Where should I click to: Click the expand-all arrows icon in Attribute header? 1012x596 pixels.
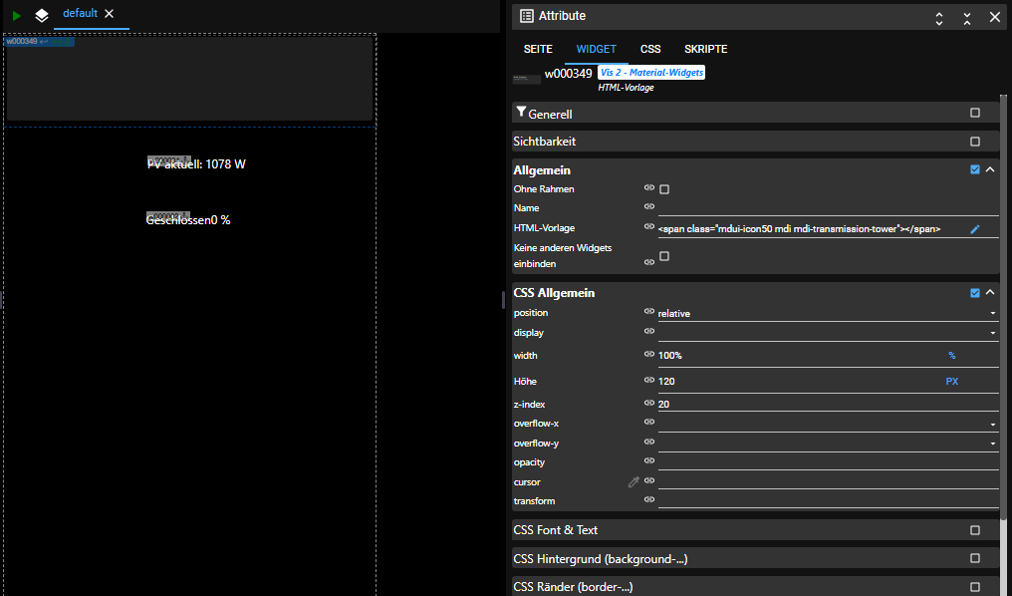pos(938,17)
